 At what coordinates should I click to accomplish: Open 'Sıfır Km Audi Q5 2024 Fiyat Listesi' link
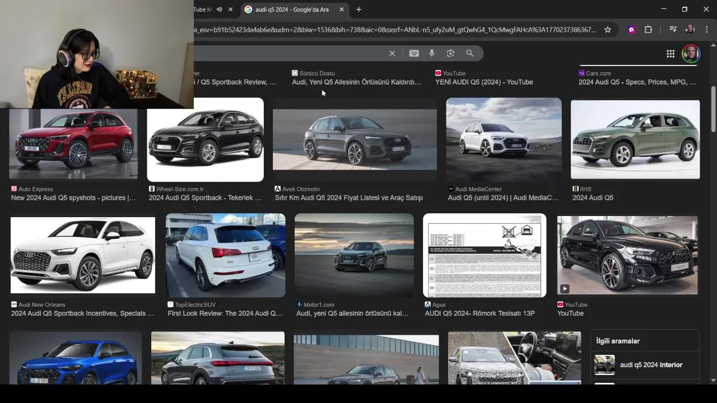click(348, 198)
